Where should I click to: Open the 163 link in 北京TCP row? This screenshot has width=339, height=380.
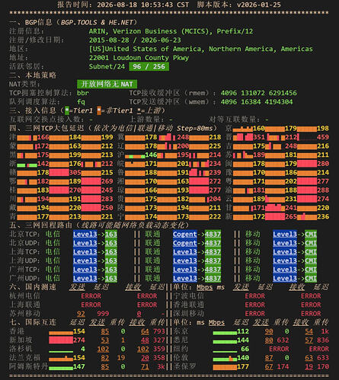pyautogui.click(x=111, y=234)
